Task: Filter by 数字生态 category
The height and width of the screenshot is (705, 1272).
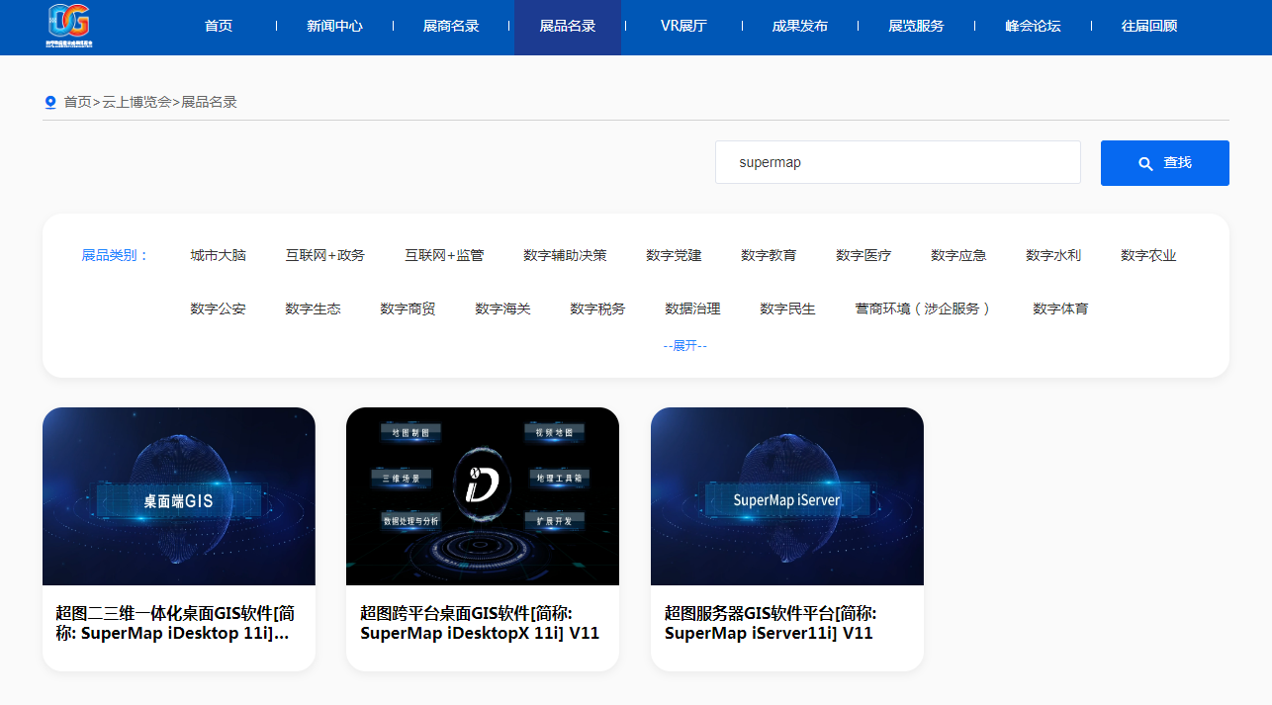Action: (313, 308)
